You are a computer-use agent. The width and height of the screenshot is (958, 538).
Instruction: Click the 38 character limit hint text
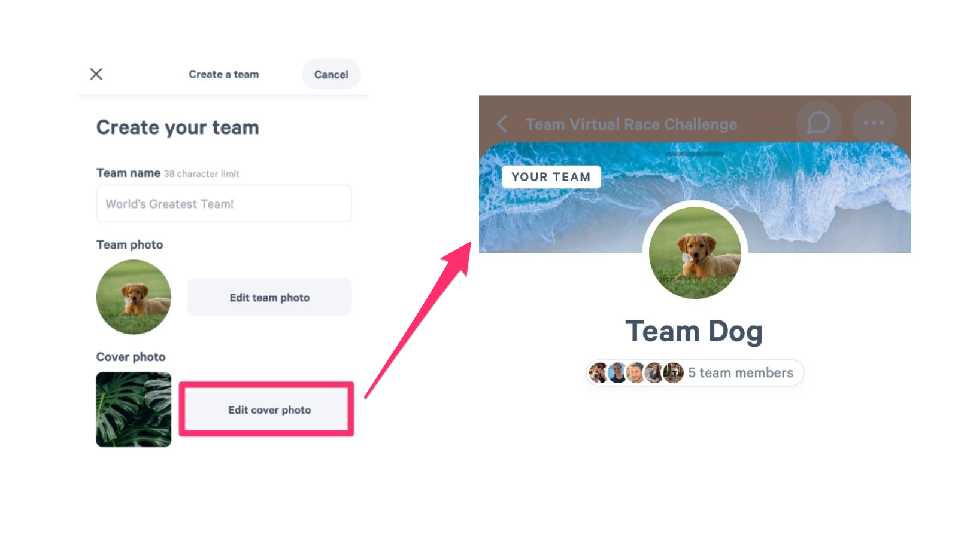pyautogui.click(x=202, y=174)
